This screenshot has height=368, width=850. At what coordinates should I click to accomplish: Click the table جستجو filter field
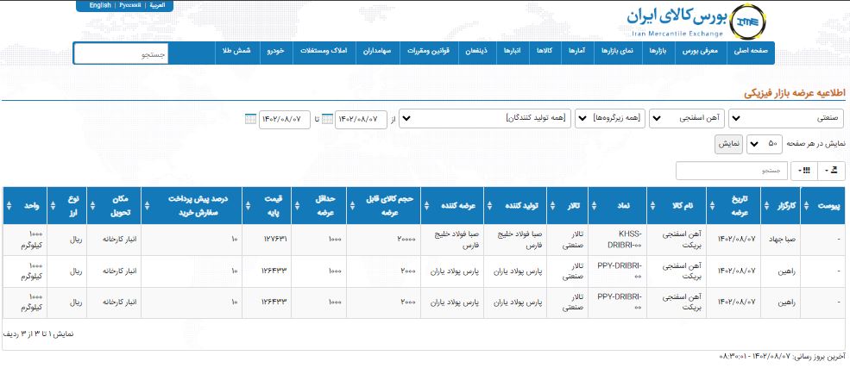[x=732, y=171]
